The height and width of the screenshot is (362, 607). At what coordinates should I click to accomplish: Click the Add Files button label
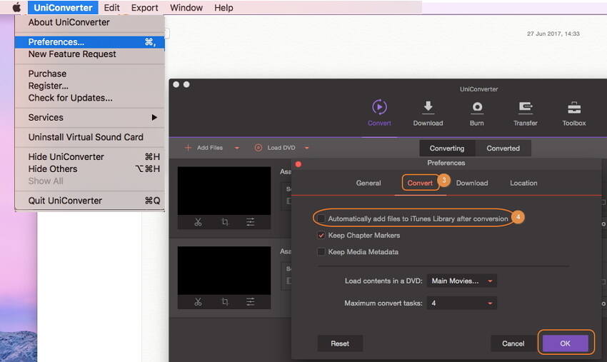(209, 148)
